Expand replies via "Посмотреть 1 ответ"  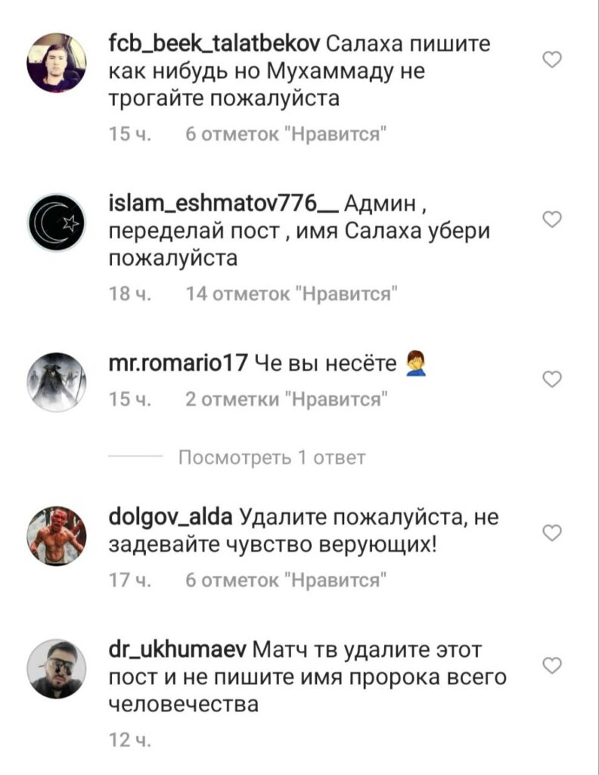(x=272, y=458)
